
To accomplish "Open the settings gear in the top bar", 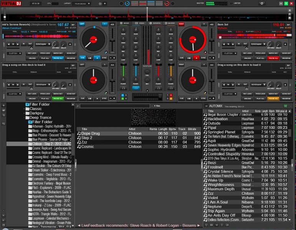I will point(262,3).
